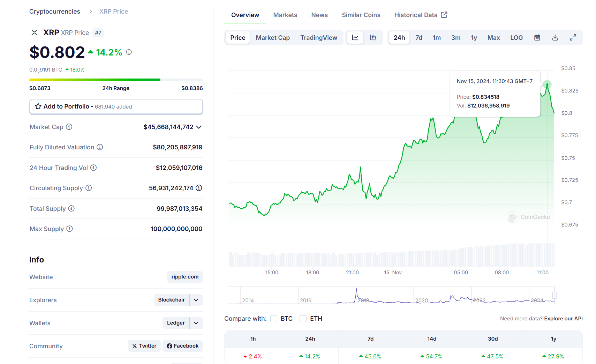Click the 30d value 47.5%
The width and height of the screenshot is (596, 364).
coord(492,356)
